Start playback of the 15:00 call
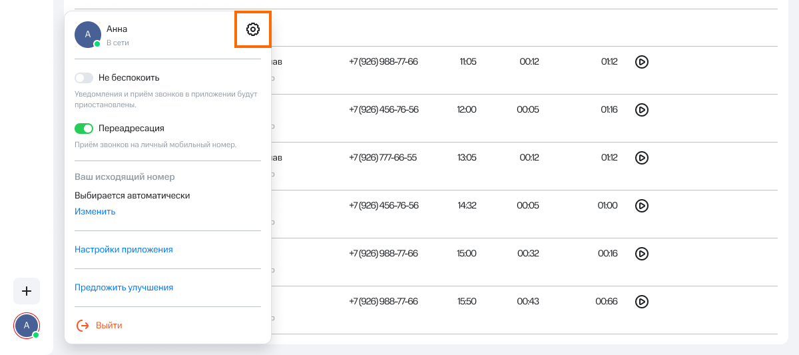Viewport: 799px width, 355px height. [x=641, y=254]
